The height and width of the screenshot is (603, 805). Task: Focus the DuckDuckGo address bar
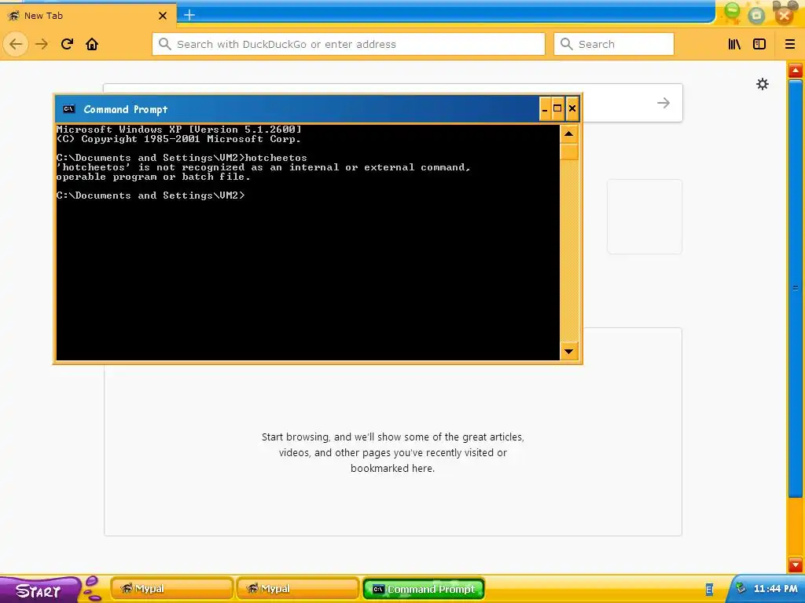[348, 44]
